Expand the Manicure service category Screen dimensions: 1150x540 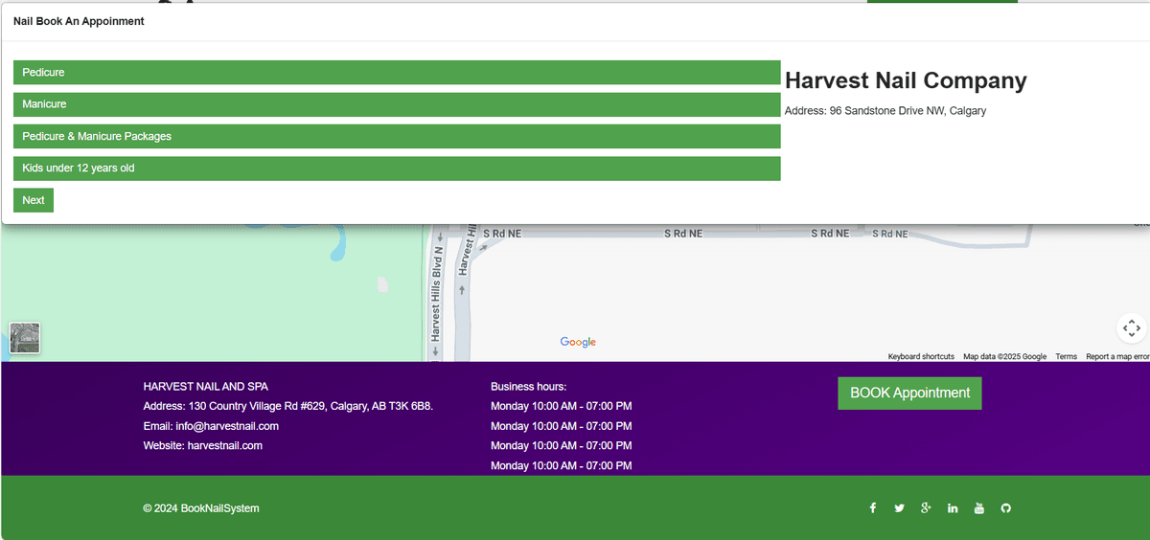pyautogui.click(x=397, y=104)
